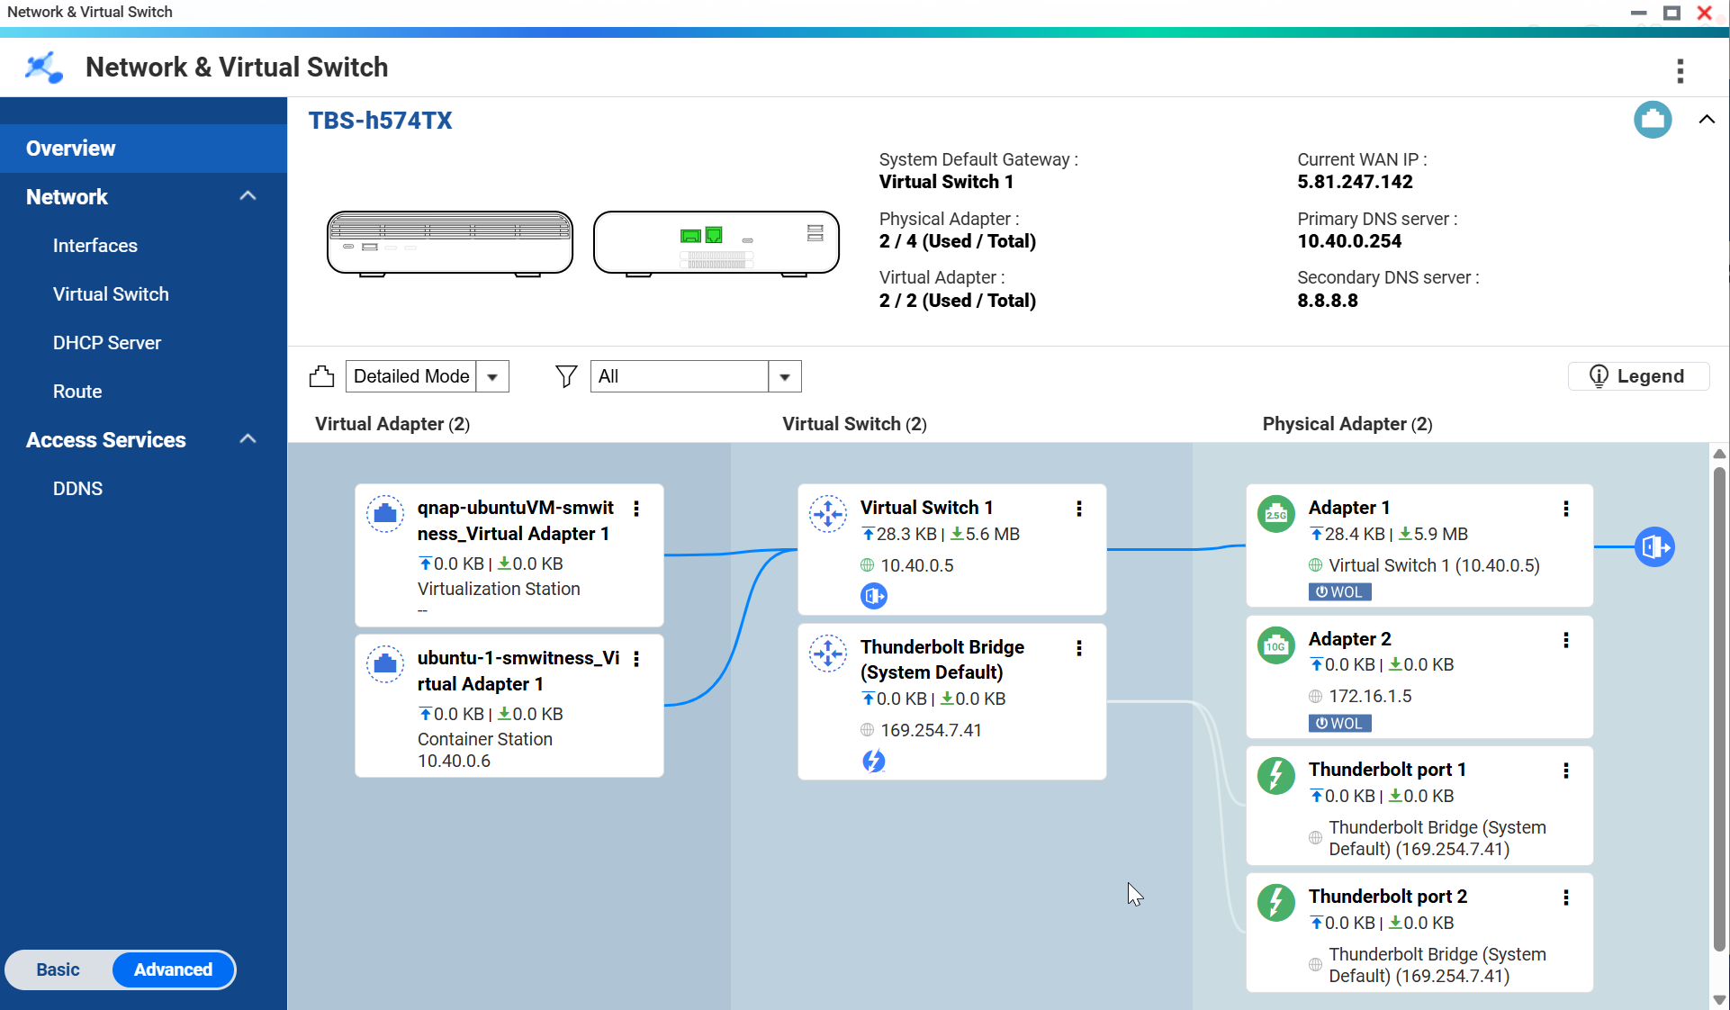
Task: Click the Adapter 2 10G port icon
Action: [x=1276, y=645]
